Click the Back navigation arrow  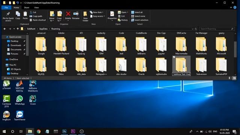5,29
